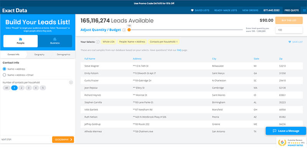Image resolution: width=307 pixels, height=148 pixels.
Task: Click the Google reviews badge
Action: point(291,143)
